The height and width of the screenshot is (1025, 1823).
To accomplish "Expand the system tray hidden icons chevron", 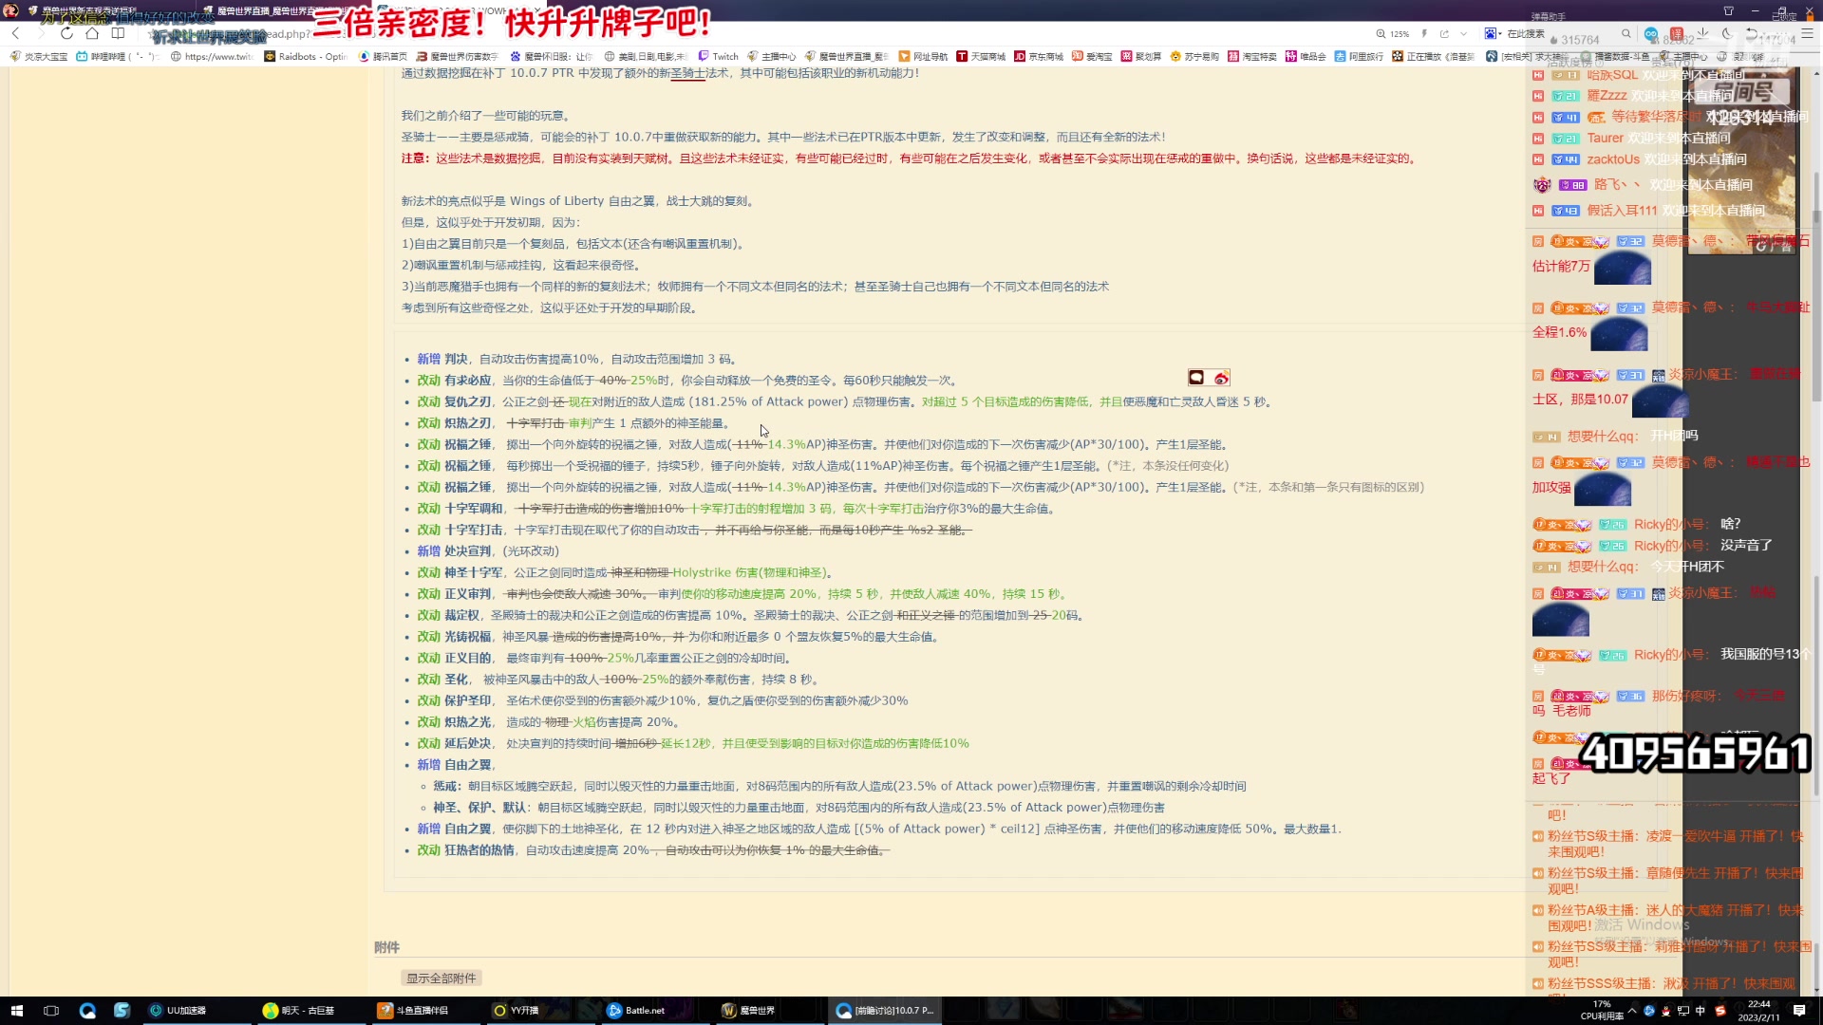I will (x=1634, y=1011).
